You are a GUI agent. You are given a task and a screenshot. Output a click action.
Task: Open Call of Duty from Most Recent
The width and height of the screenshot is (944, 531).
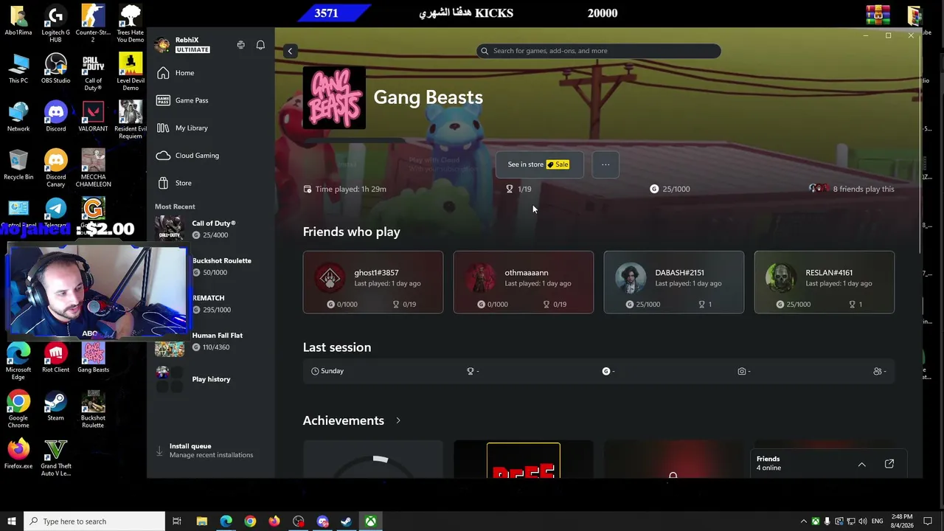pyautogui.click(x=210, y=229)
